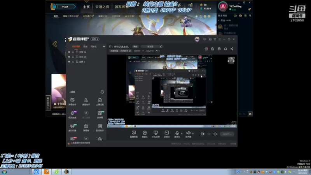Click the 麦克风 microphone icon
Viewport: 311px width, 175px height.
[x=177, y=133]
